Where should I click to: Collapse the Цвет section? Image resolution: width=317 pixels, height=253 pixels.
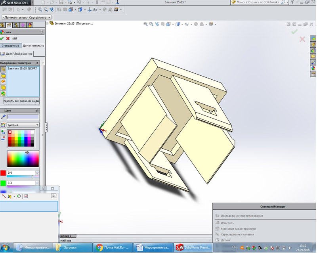pyautogui.click(x=37, y=111)
